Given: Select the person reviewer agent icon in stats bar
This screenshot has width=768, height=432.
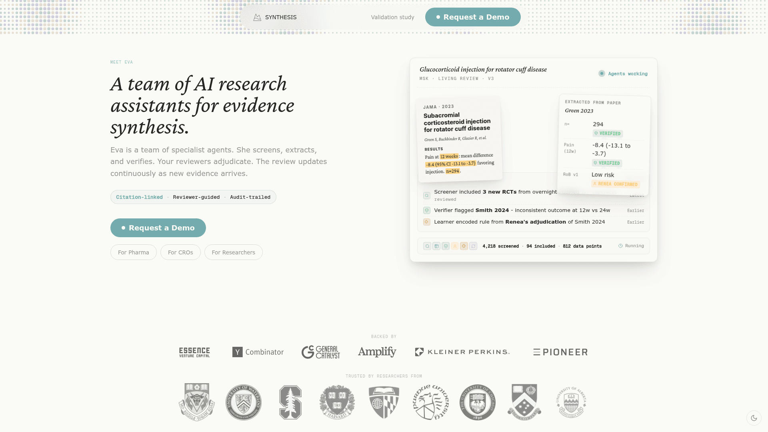Looking at the screenshot, I should point(455,246).
